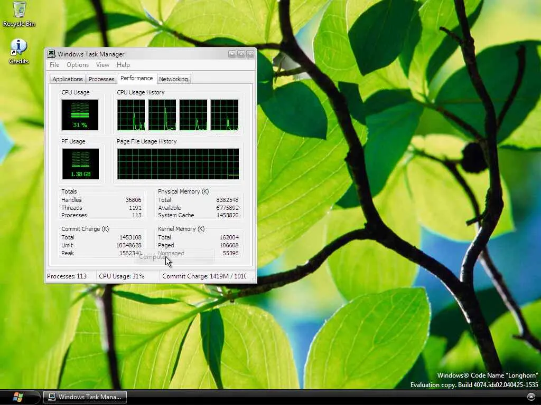Click Kernel Memory Total value 162004
Screen dimensions: 541x405
pyautogui.click(x=229, y=237)
